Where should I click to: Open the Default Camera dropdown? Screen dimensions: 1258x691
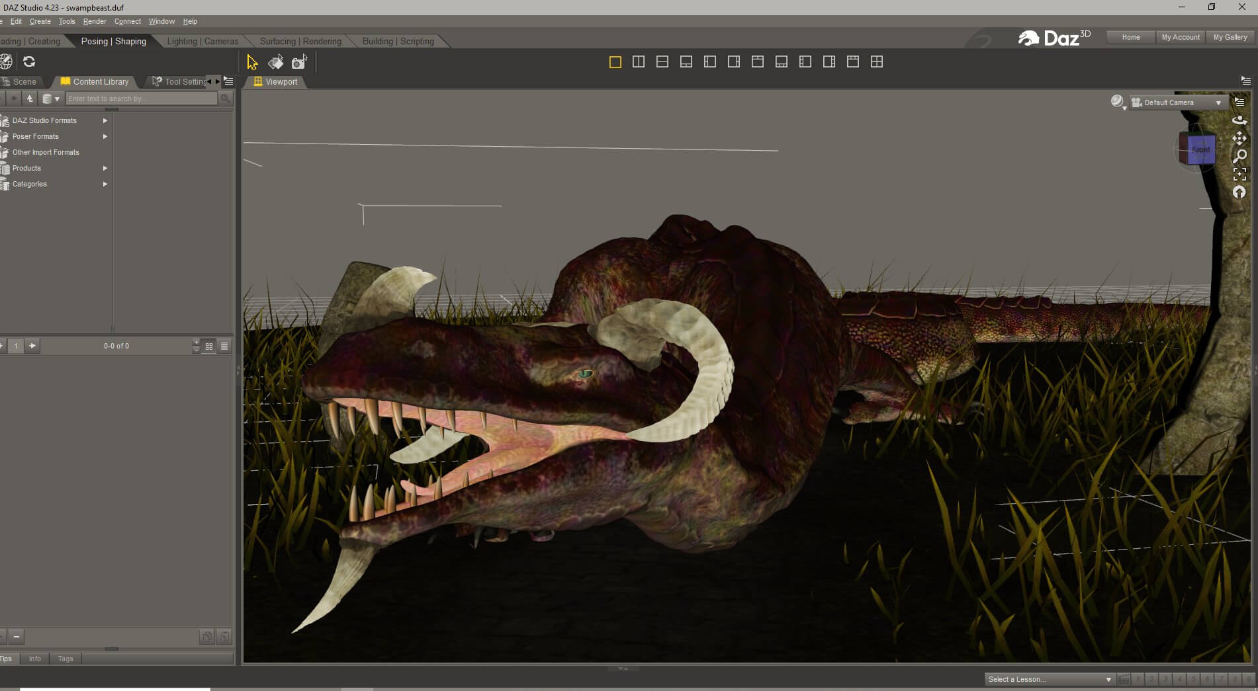1177,102
